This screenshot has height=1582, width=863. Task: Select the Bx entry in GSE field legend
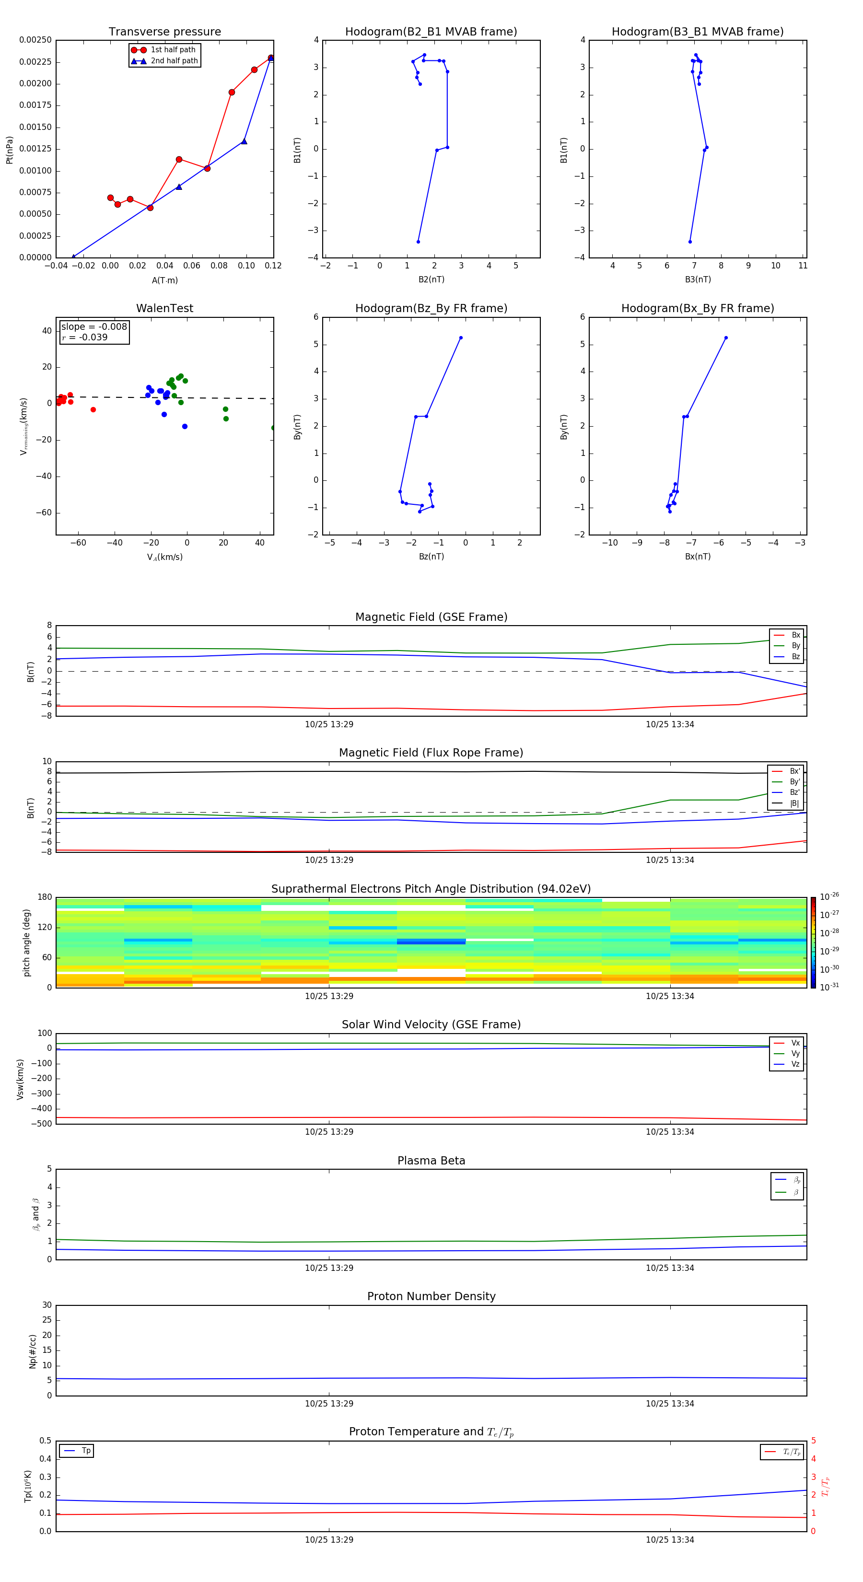point(787,635)
